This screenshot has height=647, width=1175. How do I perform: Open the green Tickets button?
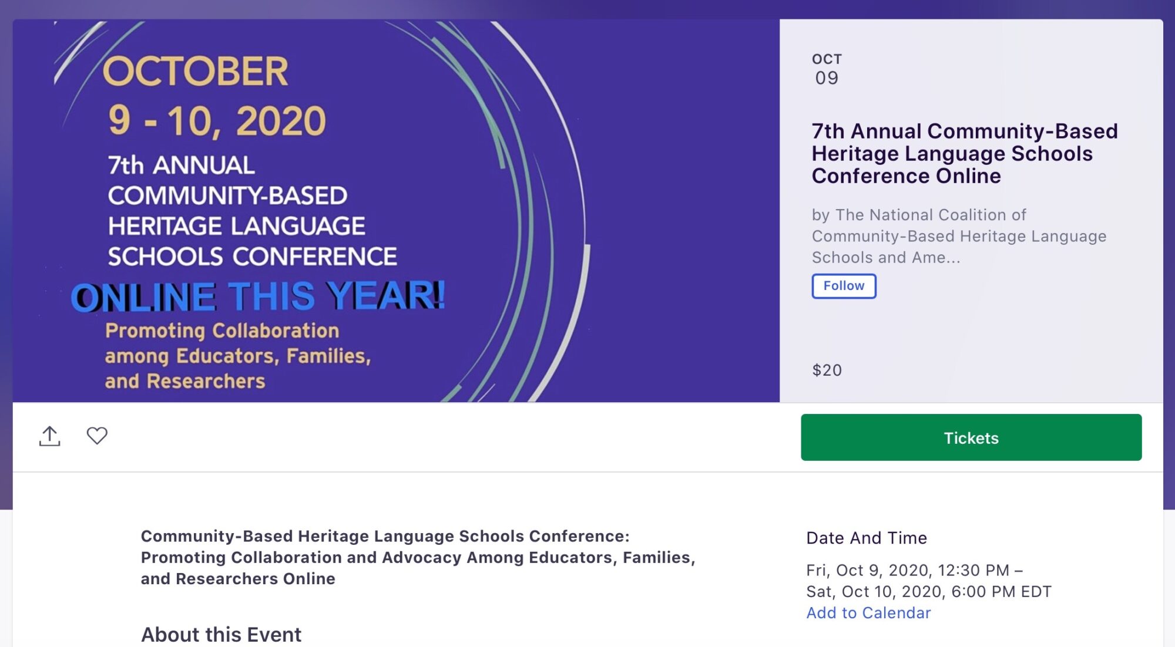pos(971,437)
